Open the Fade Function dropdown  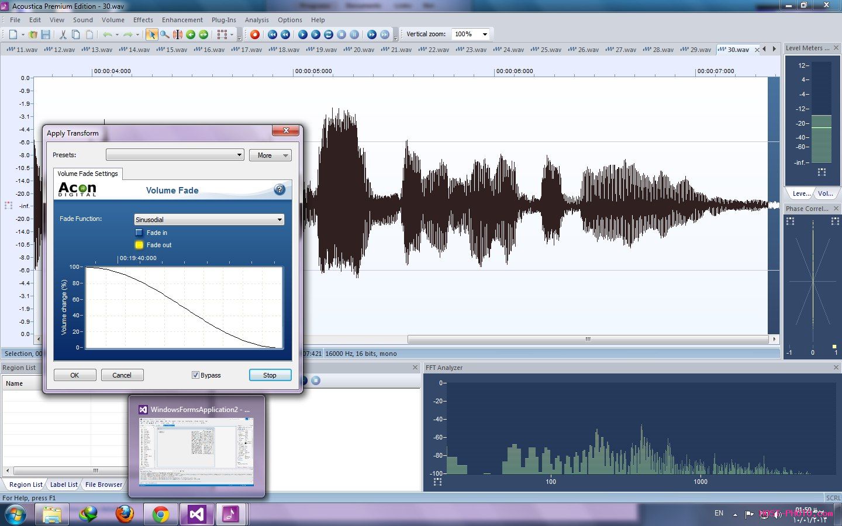(209, 220)
